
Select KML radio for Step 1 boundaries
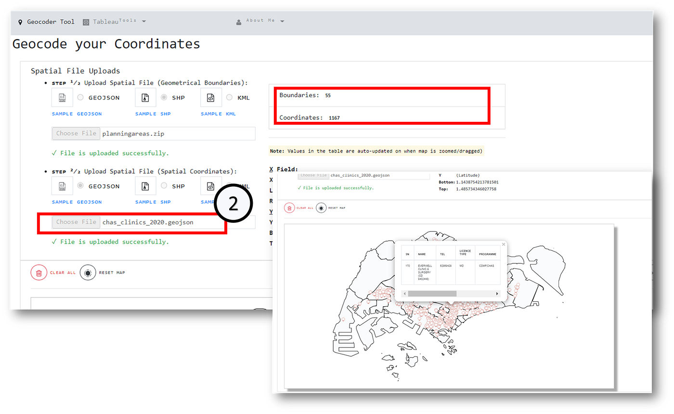click(229, 97)
